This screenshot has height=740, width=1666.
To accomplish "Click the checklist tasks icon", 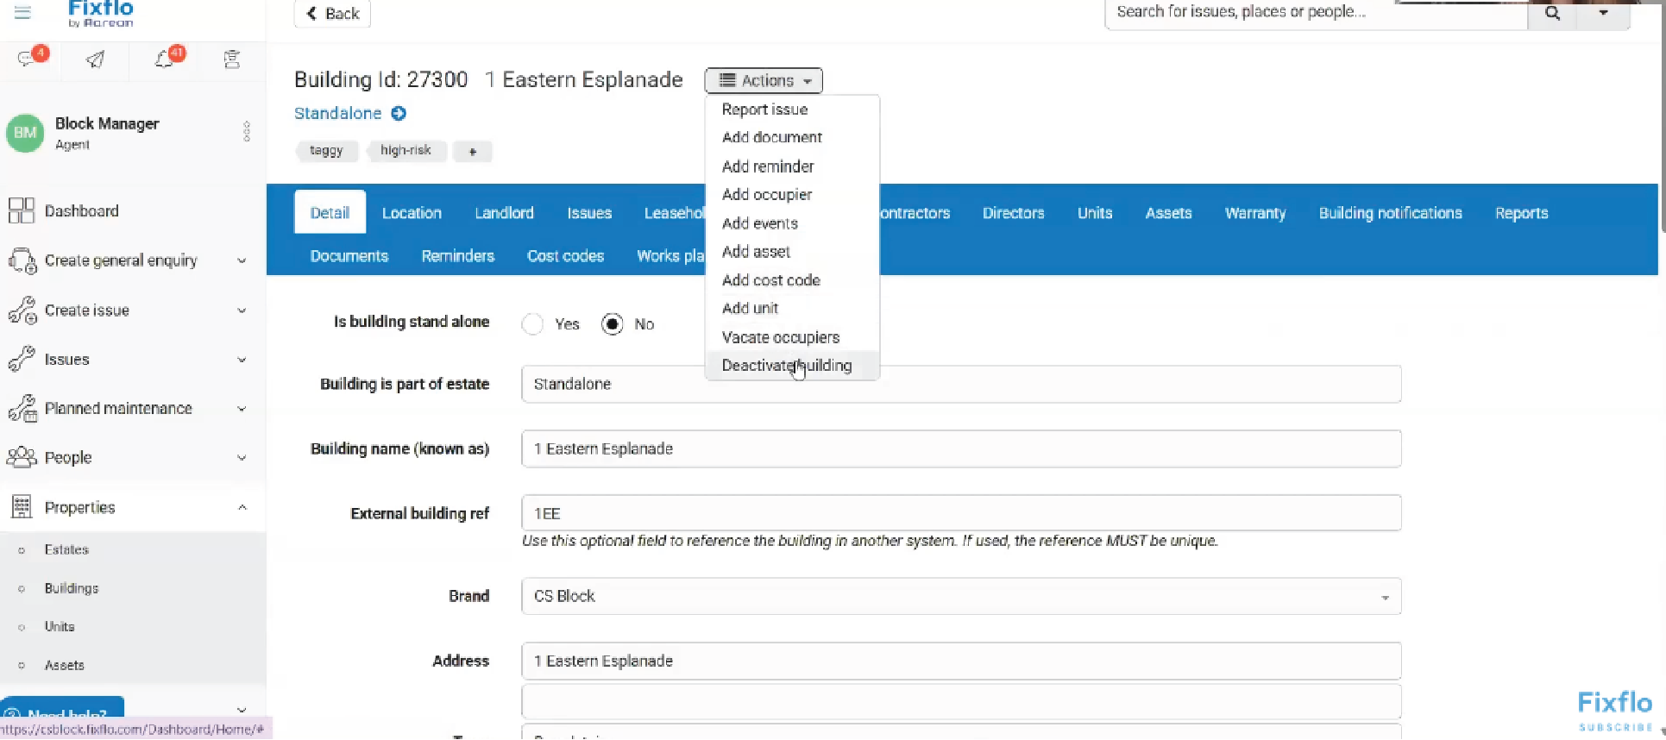I will [232, 59].
